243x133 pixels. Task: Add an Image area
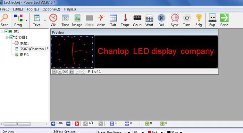[77, 20]
